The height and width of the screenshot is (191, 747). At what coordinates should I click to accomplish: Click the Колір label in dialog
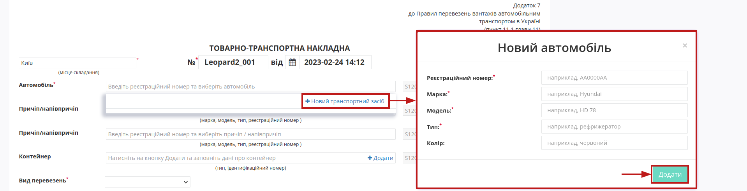click(435, 143)
